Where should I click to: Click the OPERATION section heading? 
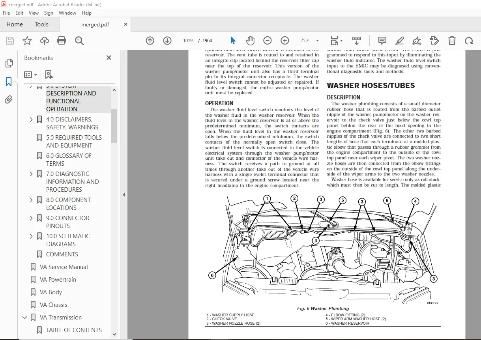[x=219, y=103]
